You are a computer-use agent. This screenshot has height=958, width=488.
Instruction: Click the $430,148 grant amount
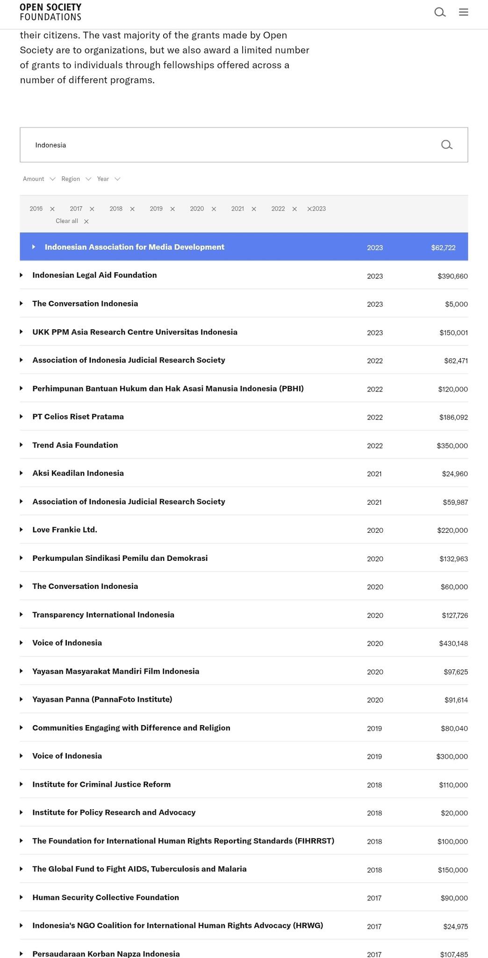tap(453, 644)
